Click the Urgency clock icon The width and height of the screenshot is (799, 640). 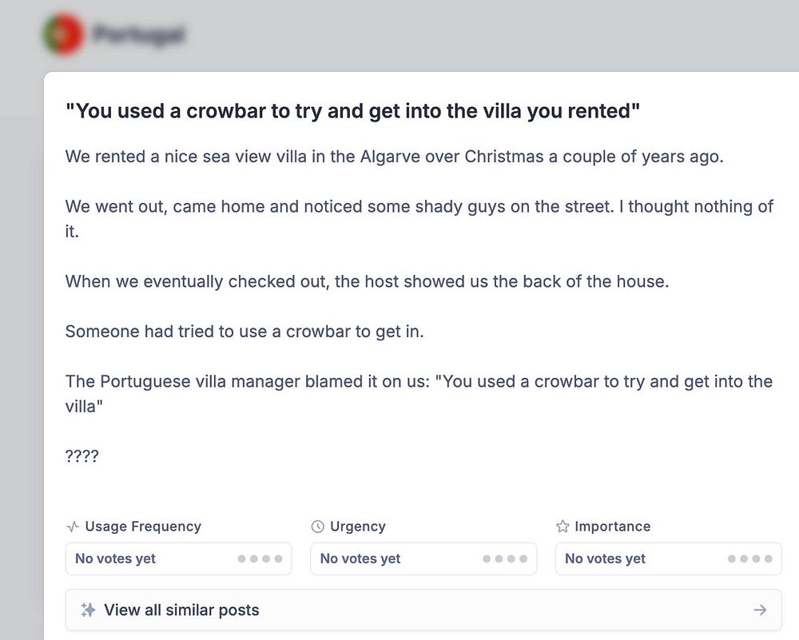click(x=317, y=527)
